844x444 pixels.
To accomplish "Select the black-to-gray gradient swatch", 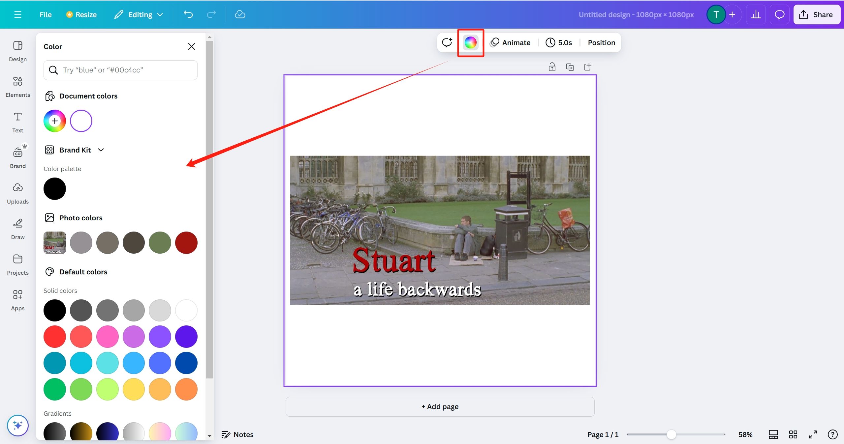I will [x=55, y=431].
